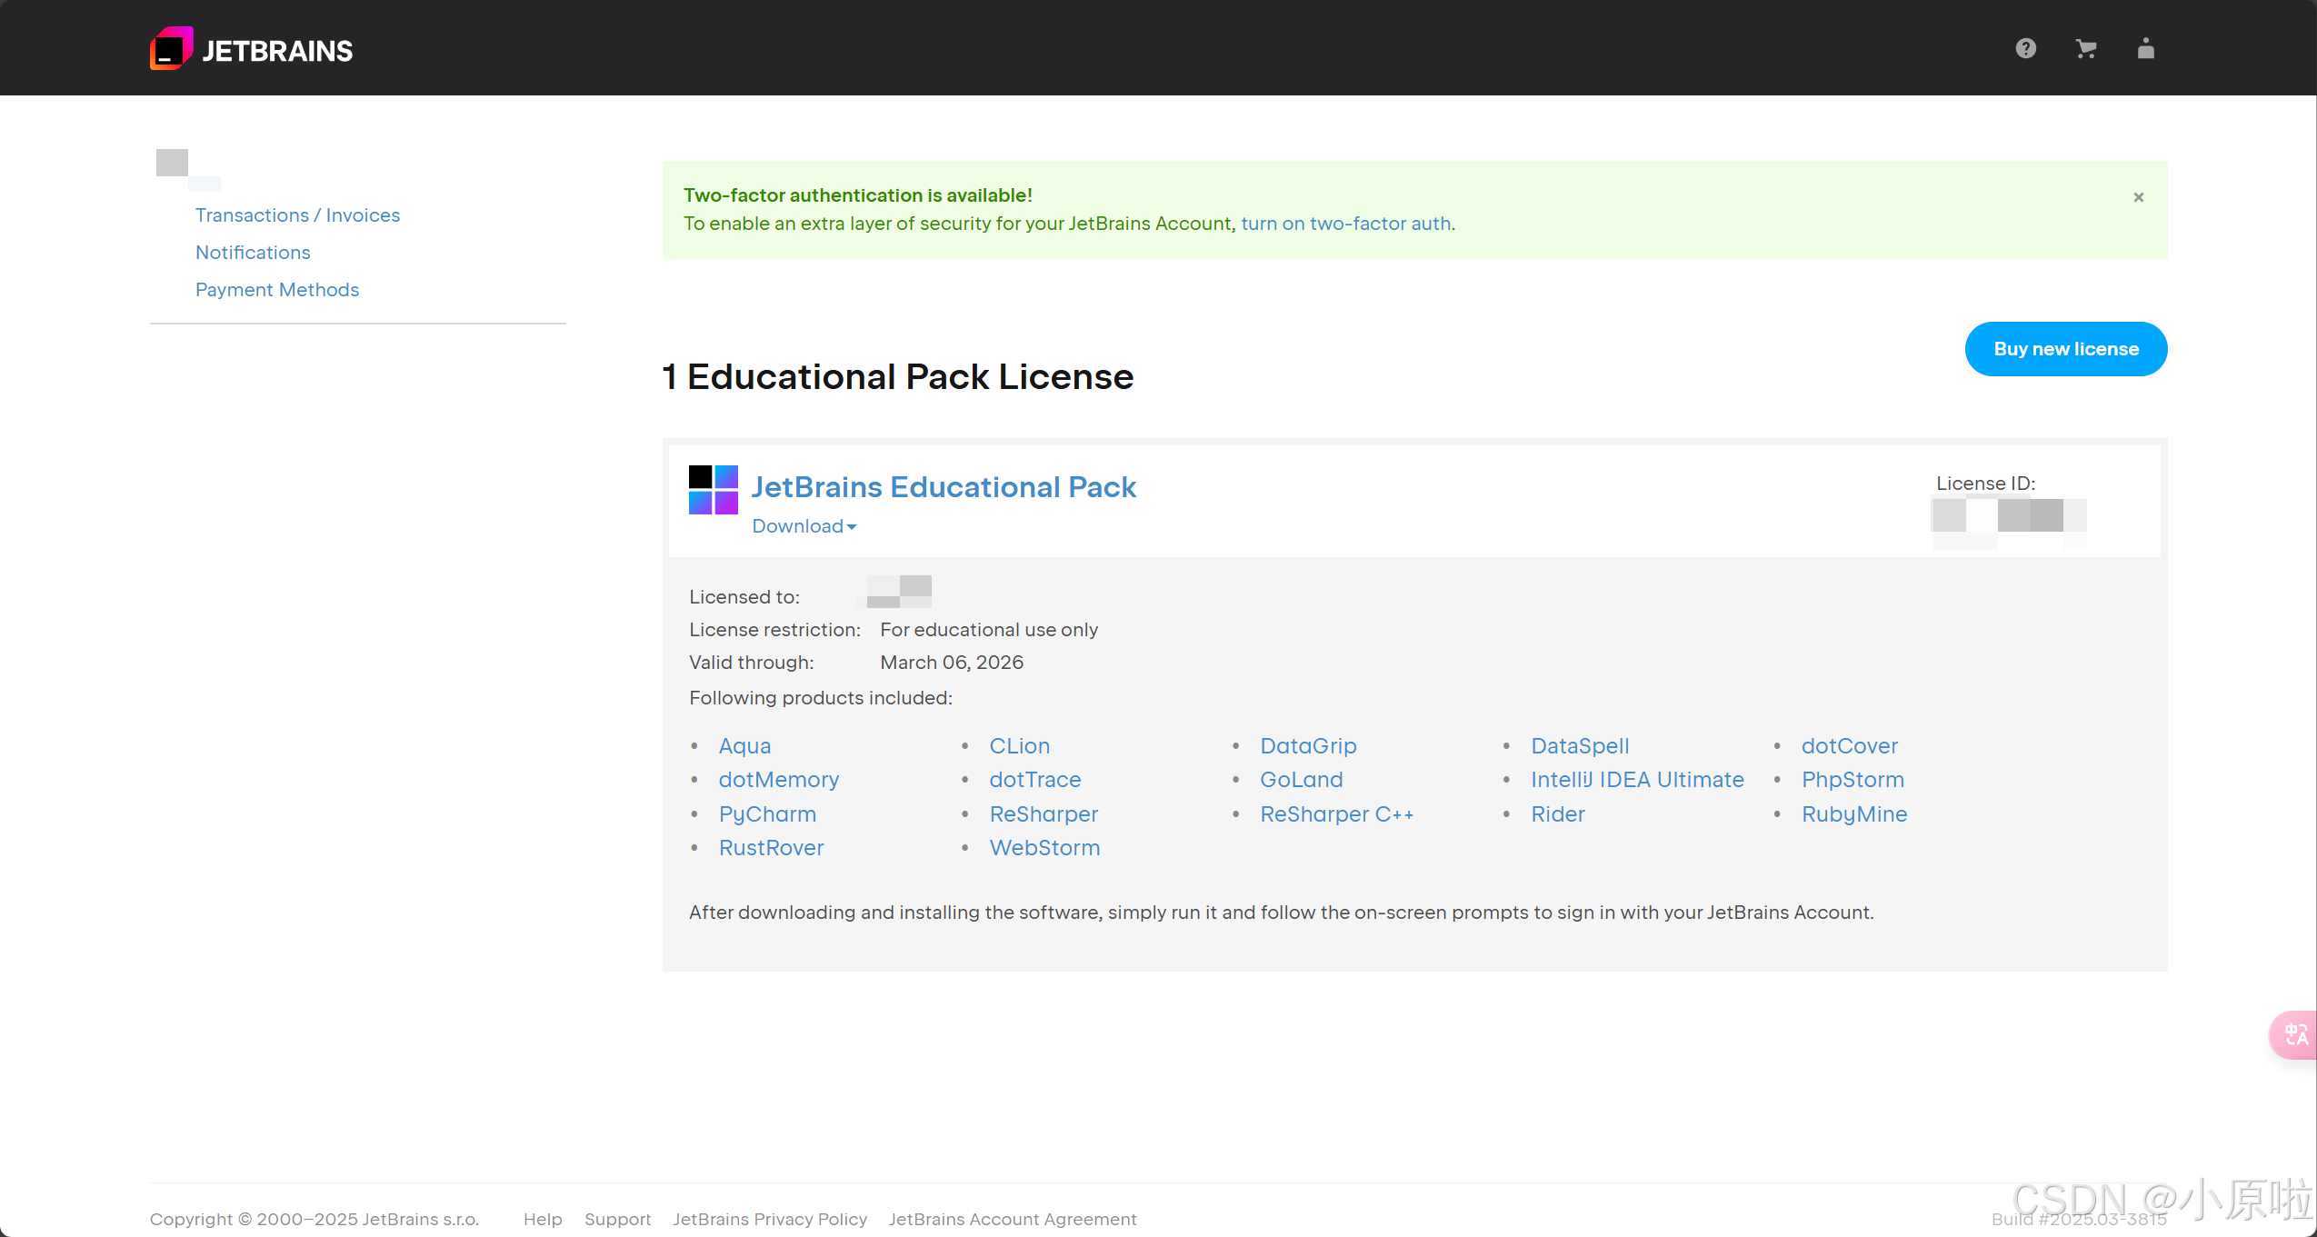The image size is (2317, 1237).
Task: Open the shopping cart icon
Action: coord(2085,49)
